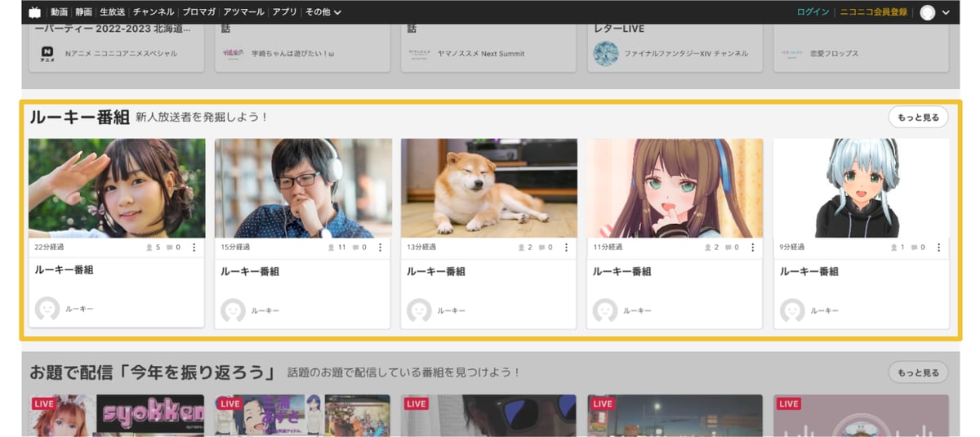The image size is (980, 437).
Task: Open the three-dot menu on the 22分経過 card
Action: pyautogui.click(x=194, y=247)
